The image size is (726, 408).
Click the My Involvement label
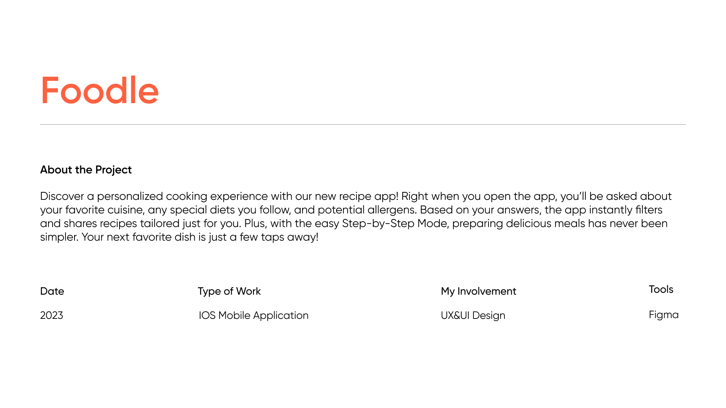coord(478,291)
